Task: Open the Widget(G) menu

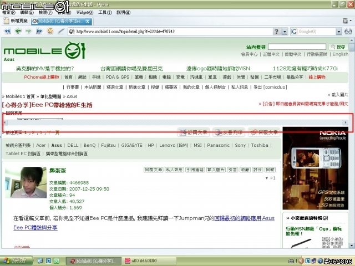Action: click(85, 12)
